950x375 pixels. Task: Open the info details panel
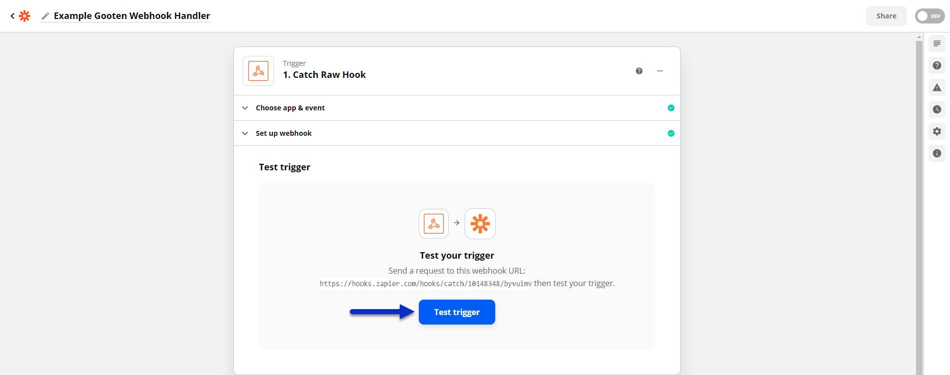coord(937,153)
